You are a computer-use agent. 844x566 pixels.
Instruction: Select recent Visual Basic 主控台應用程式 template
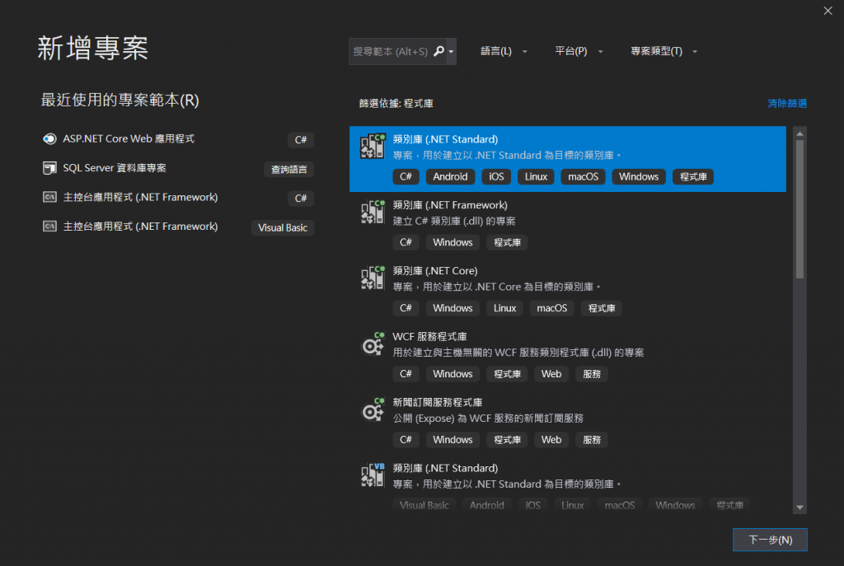140,227
